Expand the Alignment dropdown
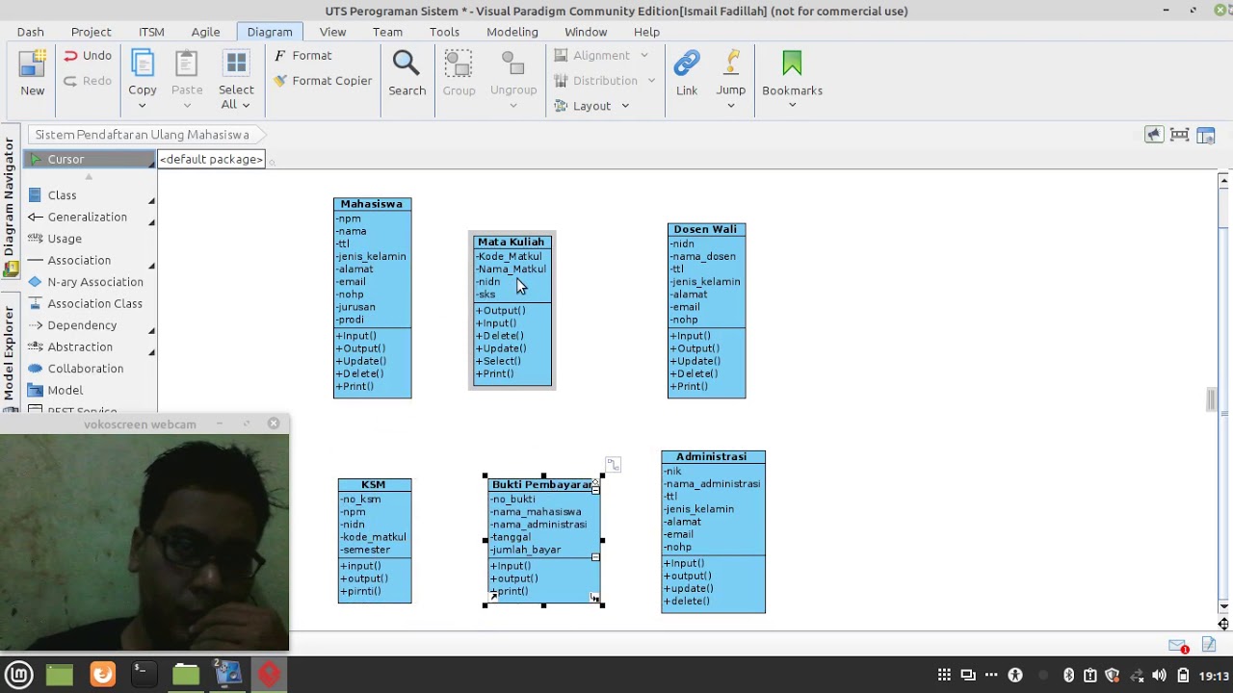1233x693 pixels. [x=644, y=56]
